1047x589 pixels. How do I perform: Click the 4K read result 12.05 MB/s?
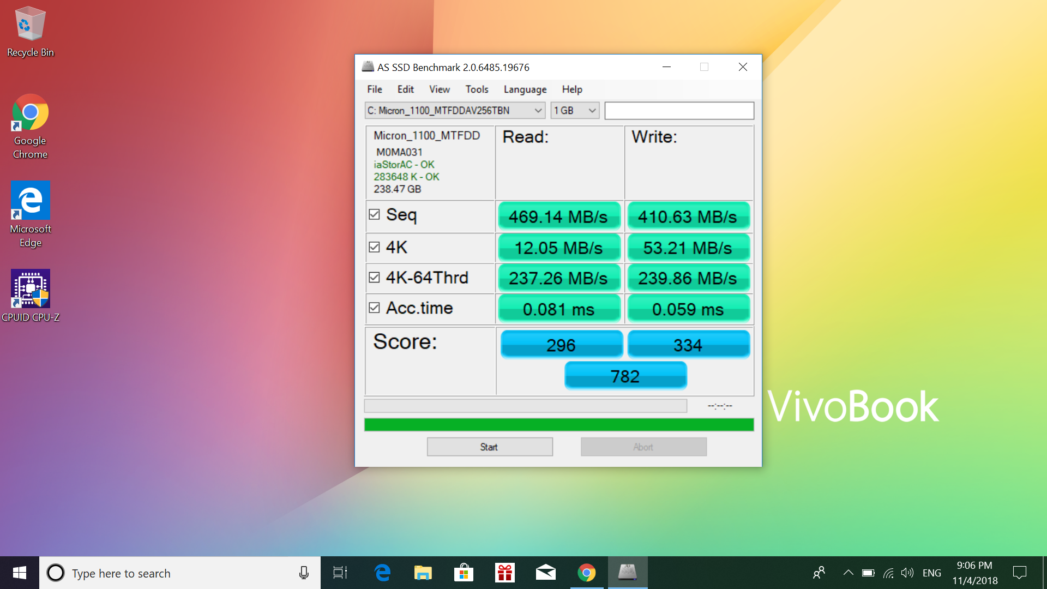pyautogui.click(x=559, y=247)
